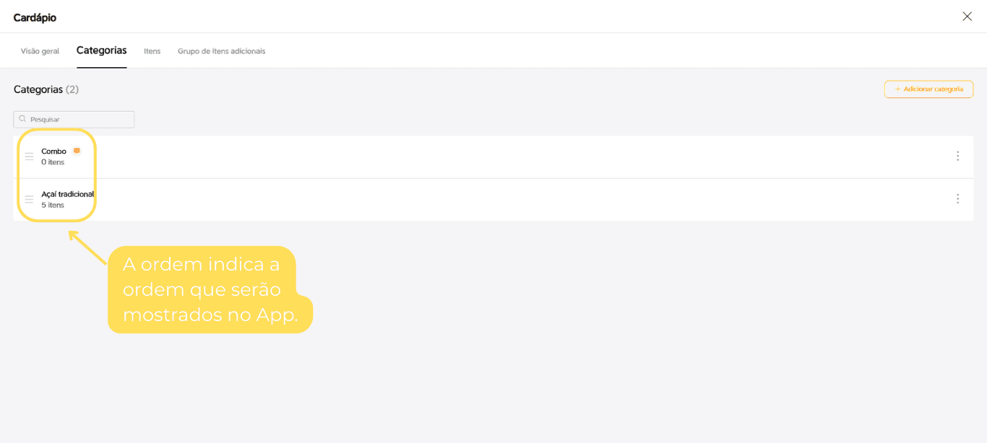This screenshot has height=443, width=987.
Task: Select the Combo category name
Action: [x=53, y=152]
